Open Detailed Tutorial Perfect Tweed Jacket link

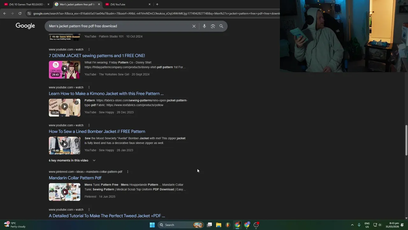107,216
